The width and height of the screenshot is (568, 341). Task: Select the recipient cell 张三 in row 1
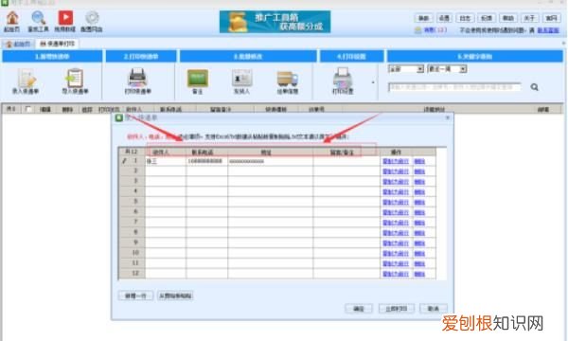pyautogui.click(x=166, y=161)
